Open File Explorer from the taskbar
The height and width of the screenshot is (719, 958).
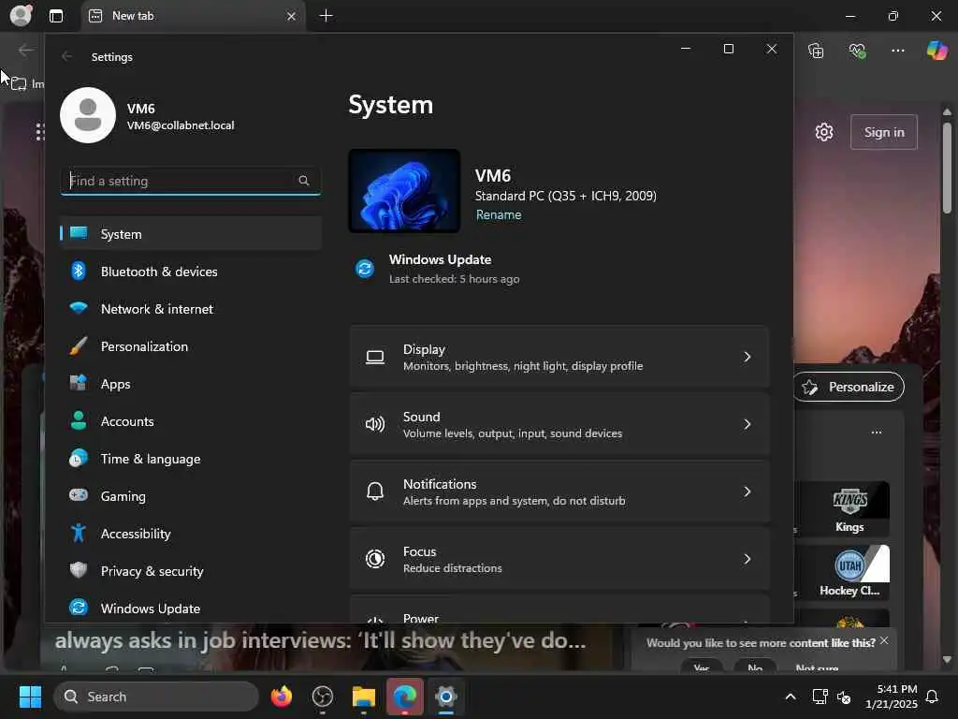click(364, 697)
